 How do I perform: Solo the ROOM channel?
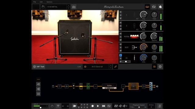(x=121, y=37)
